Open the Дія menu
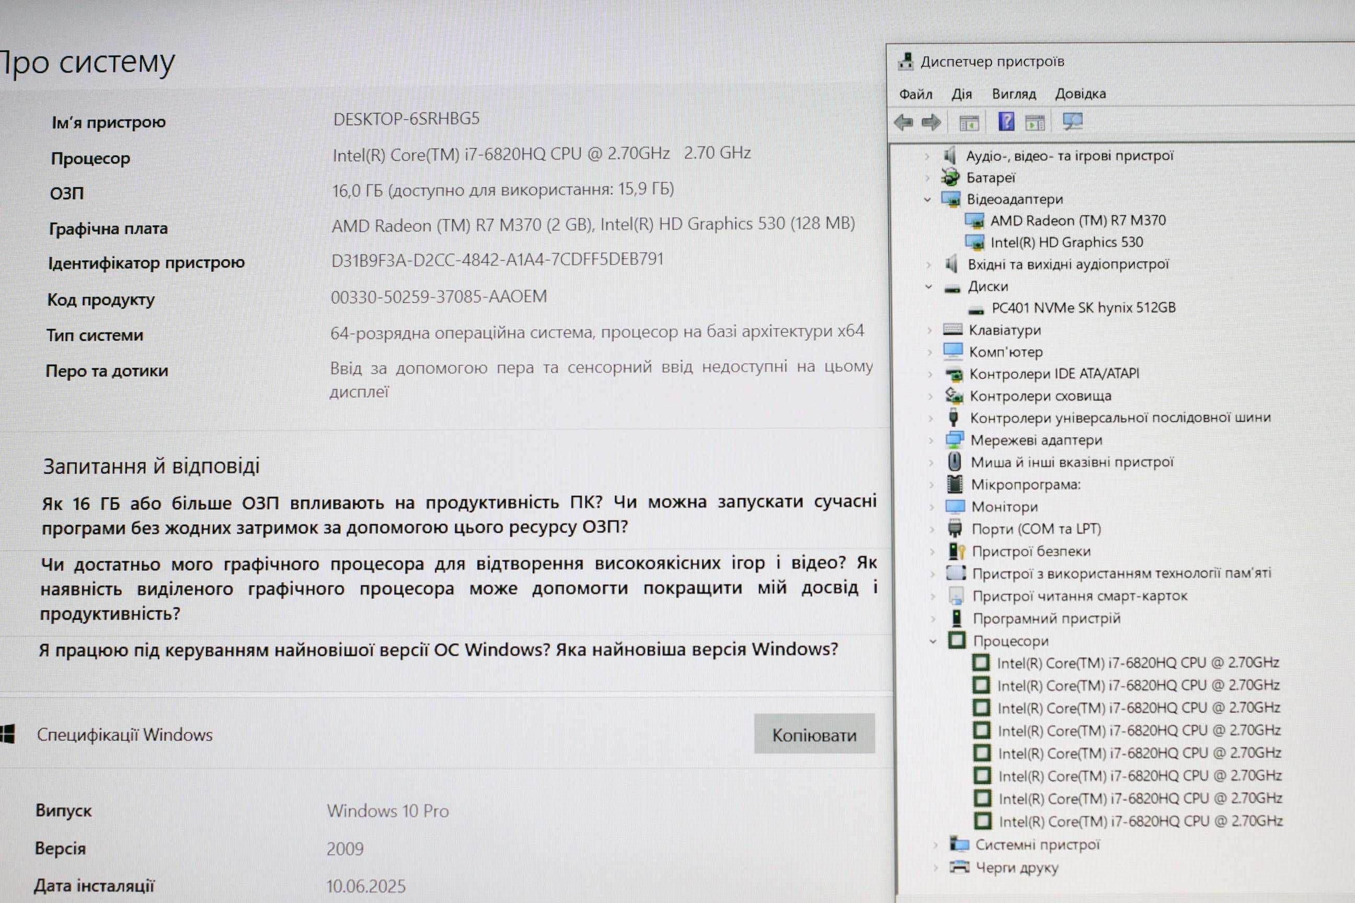Viewport: 1355px width, 903px height. [x=961, y=94]
